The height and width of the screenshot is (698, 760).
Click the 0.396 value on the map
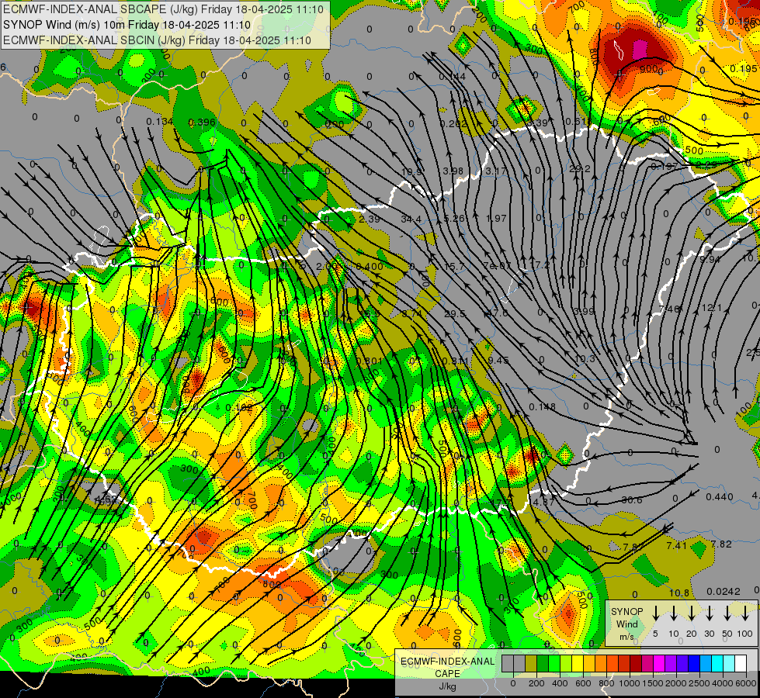coord(202,122)
